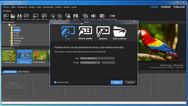Open the Asistente toolbar icon
188x106 pixels.
point(26,17)
